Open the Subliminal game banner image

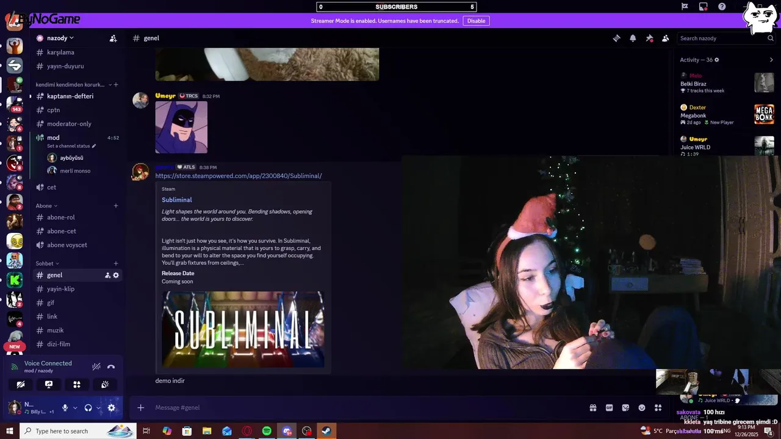243,329
